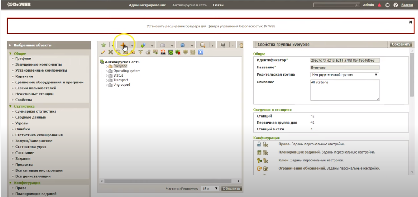Click the orange plus add-object icon
418x197 pixels.
(123, 45)
